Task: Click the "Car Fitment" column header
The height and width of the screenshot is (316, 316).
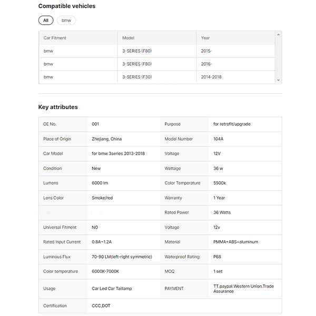Action: pos(55,38)
